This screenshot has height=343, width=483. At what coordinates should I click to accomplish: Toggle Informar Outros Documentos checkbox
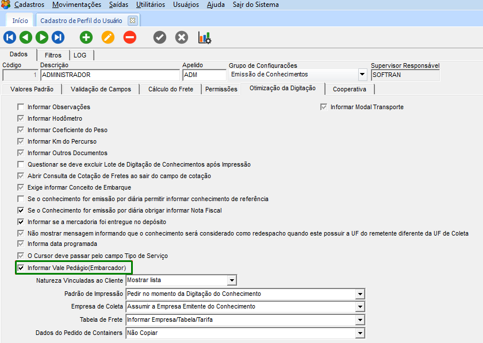pos(21,153)
